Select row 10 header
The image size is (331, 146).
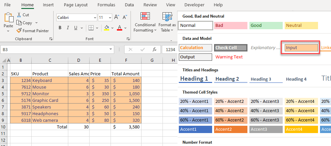click(3, 127)
